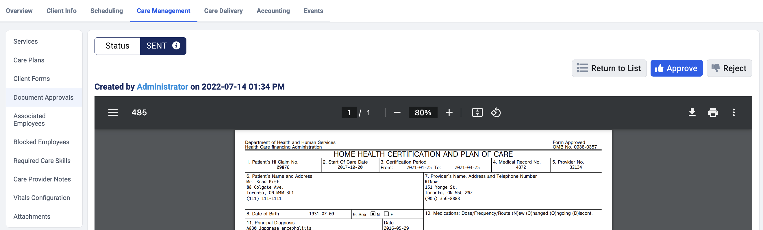Viewport: 763px width, 230px height.
Task: Click patient address '88 Colgate Ave.'
Action: coord(265,187)
